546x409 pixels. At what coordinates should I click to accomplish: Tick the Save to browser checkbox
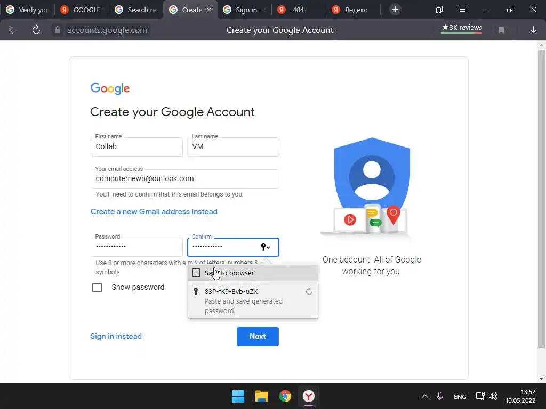click(196, 273)
